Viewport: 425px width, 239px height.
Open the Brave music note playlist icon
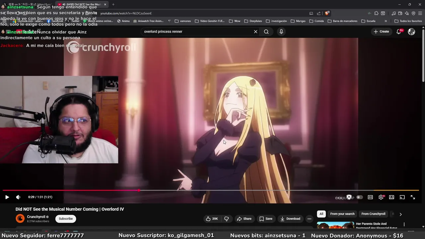[x=393, y=13]
